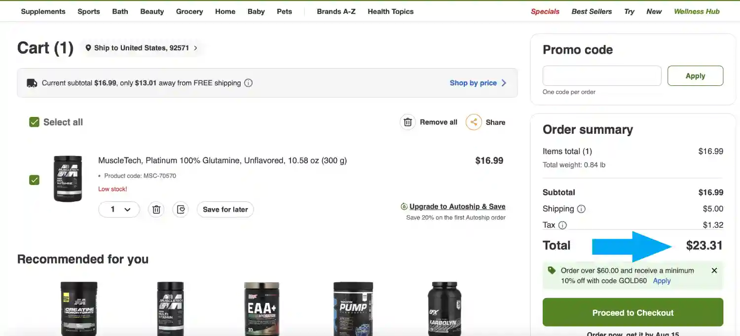Uncheck the MuscleTech Glutamine item checkbox
The image size is (740, 336).
coord(34,180)
